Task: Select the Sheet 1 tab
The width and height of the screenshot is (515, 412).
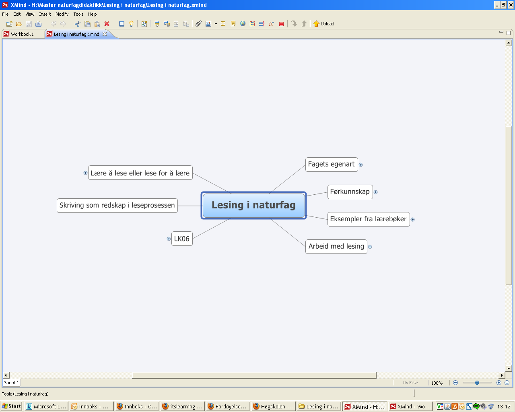Action: (11, 383)
